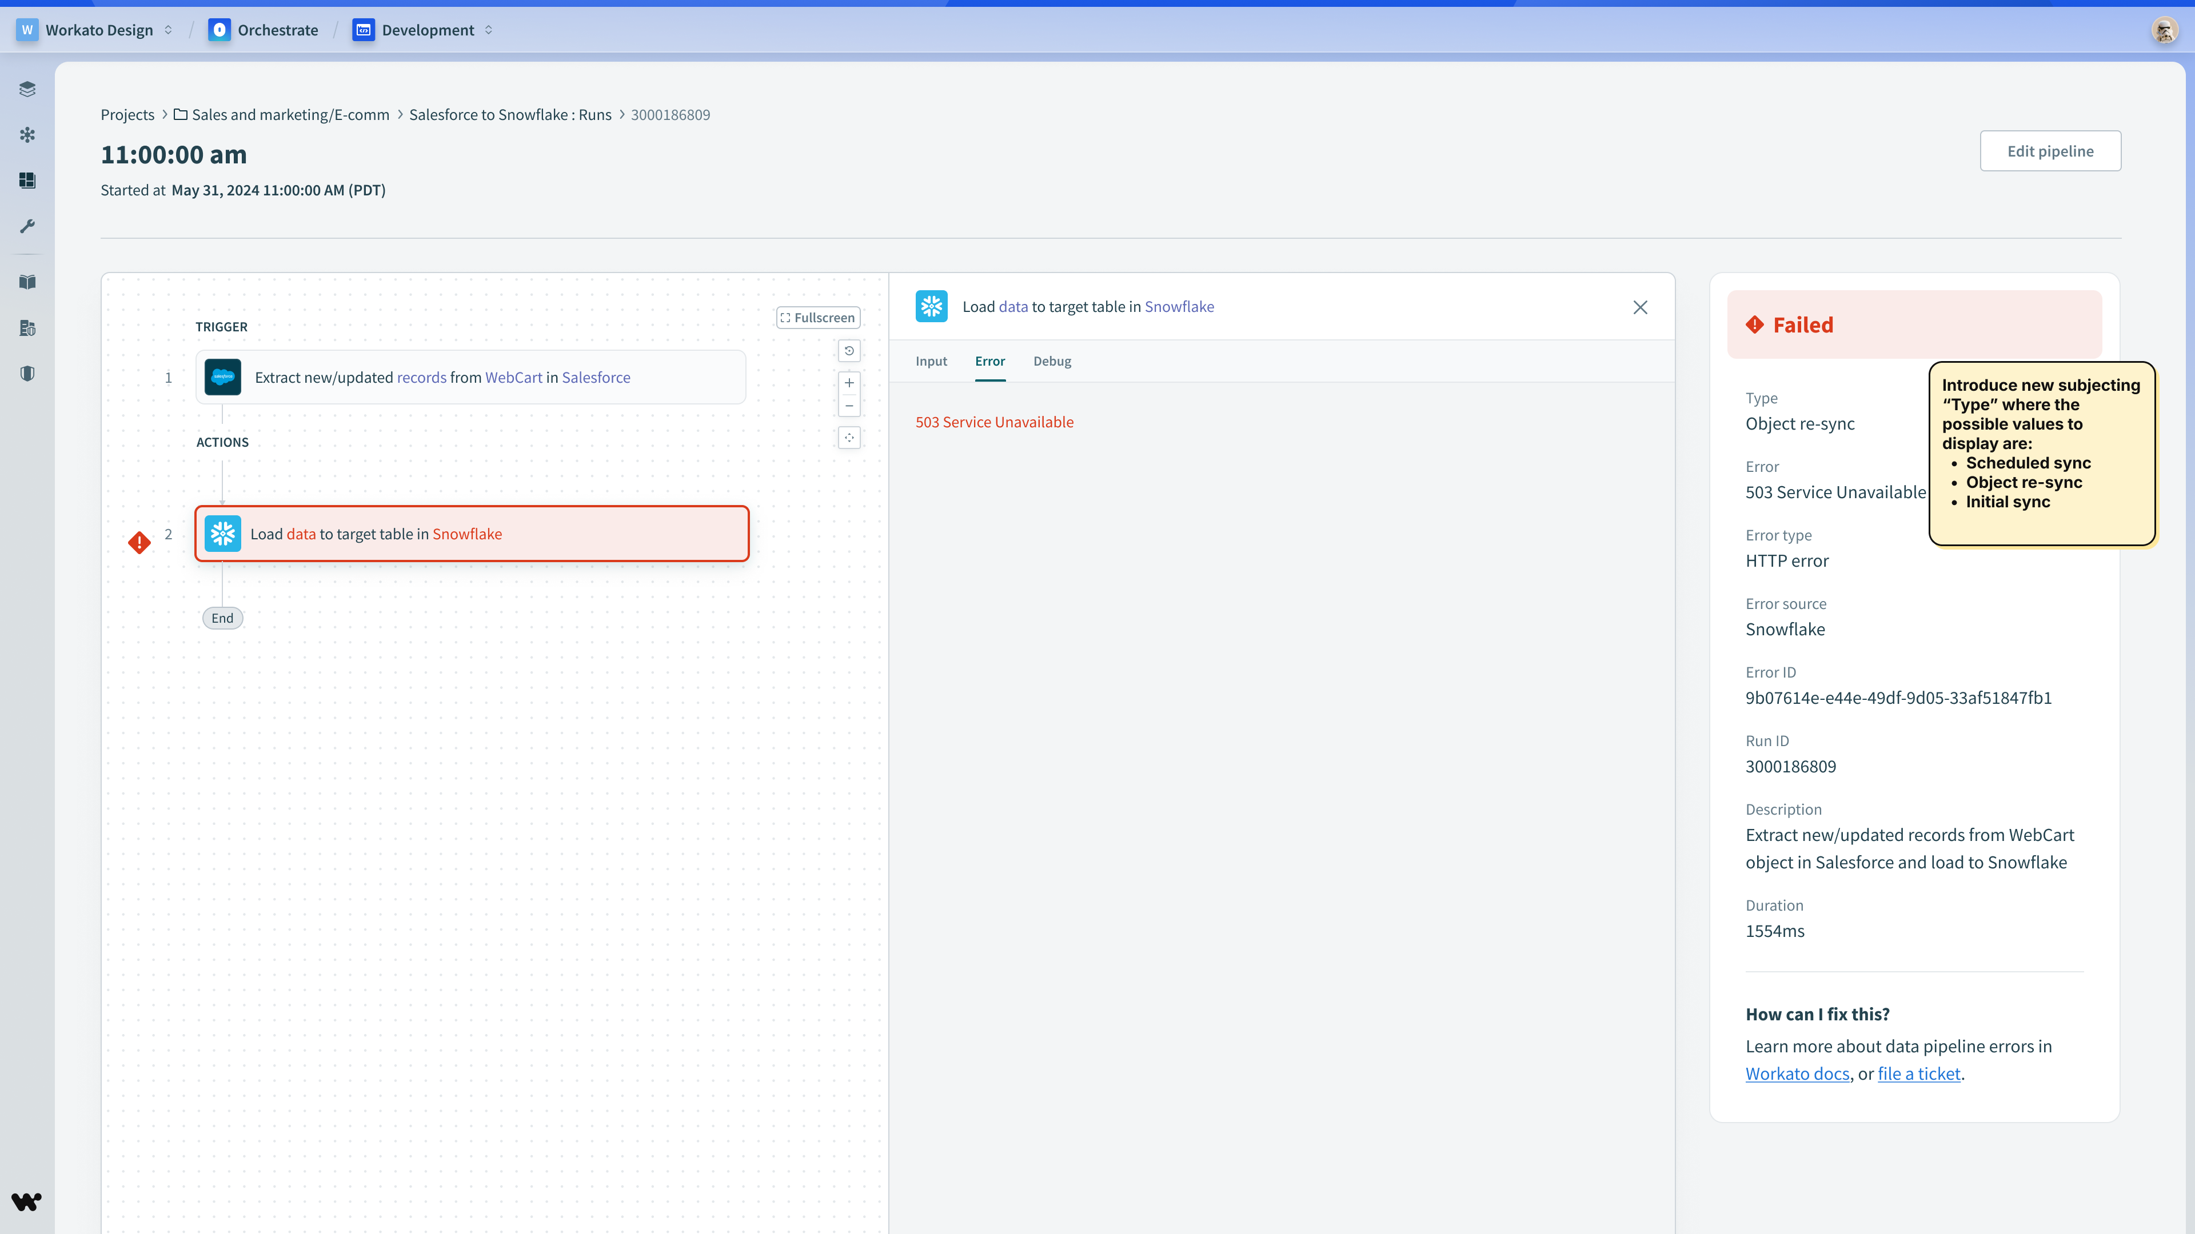Image resolution: width=2195 pixels, height=1234 pixels.
Task: Click the Type value Object re-sync
Action: coord(1801,424)
